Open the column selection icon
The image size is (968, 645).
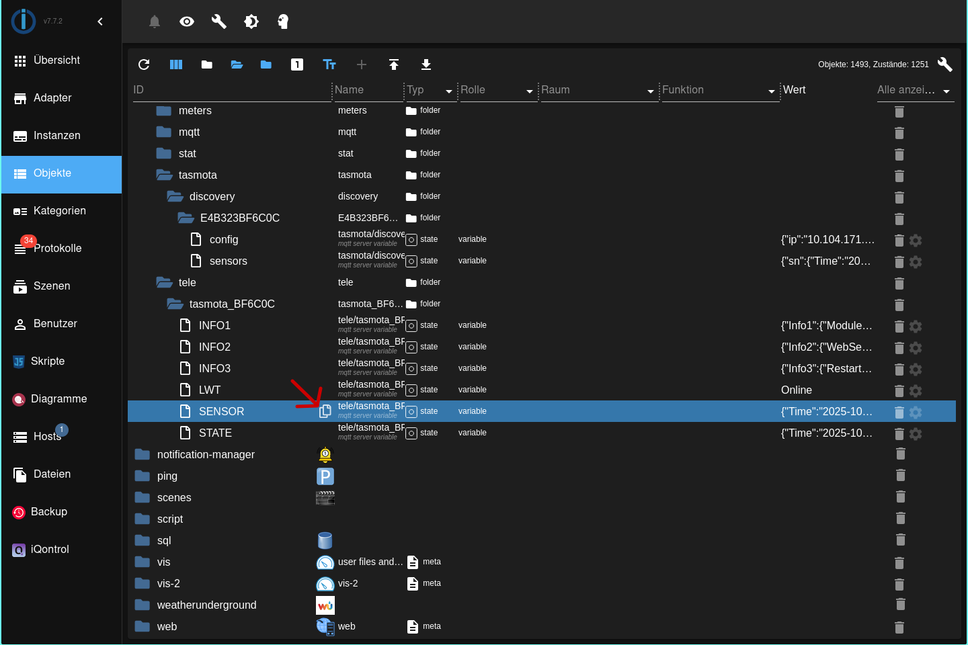coord(176,64)
